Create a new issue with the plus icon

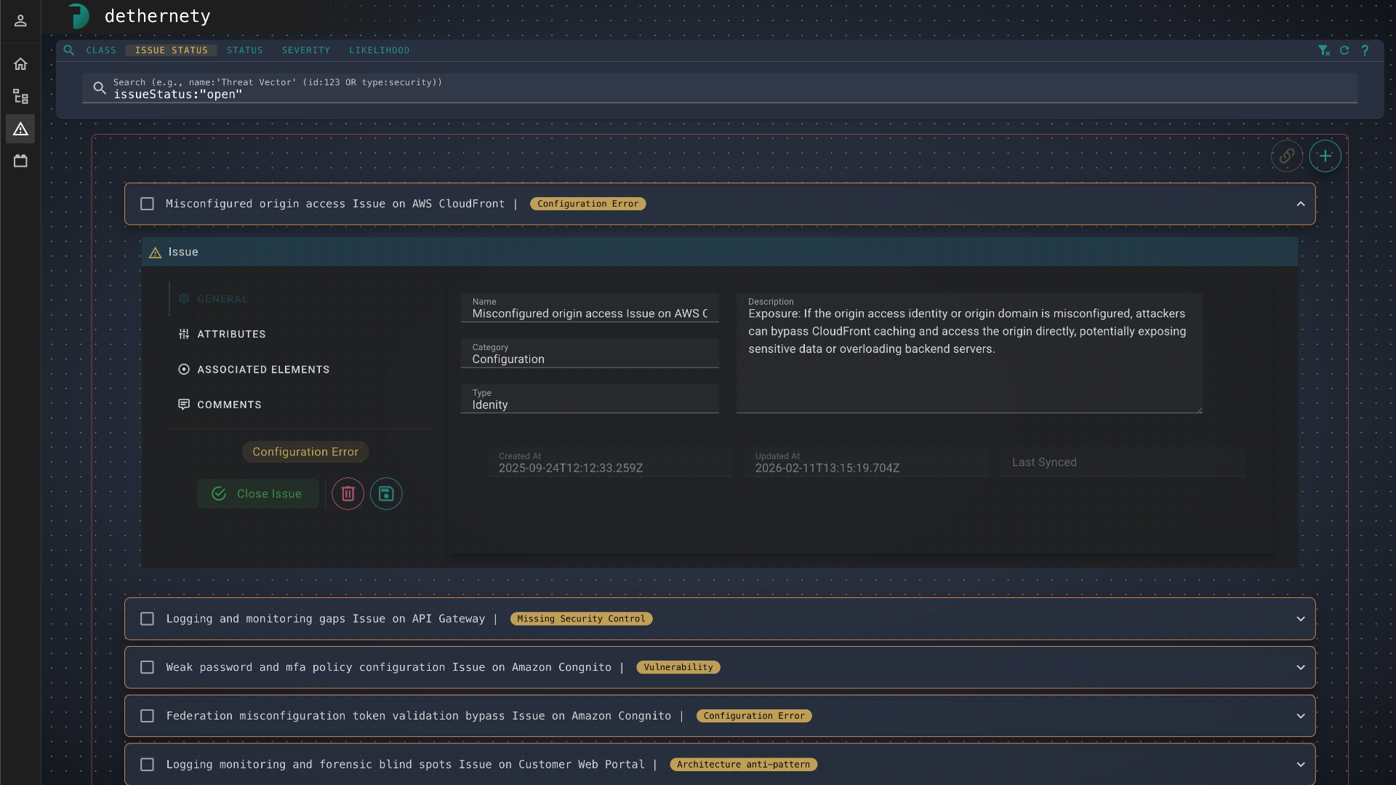point(1325,156)
